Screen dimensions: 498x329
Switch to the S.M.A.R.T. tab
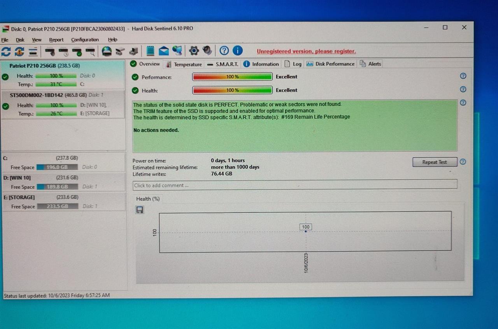[x=223, y=64]
